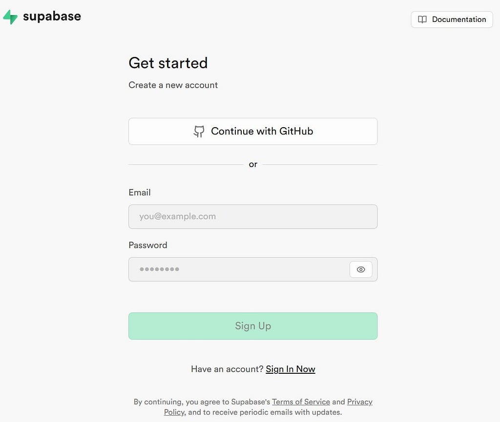Click the Get started heading
Screen dimensions: 500x422
tap(168, 63)
